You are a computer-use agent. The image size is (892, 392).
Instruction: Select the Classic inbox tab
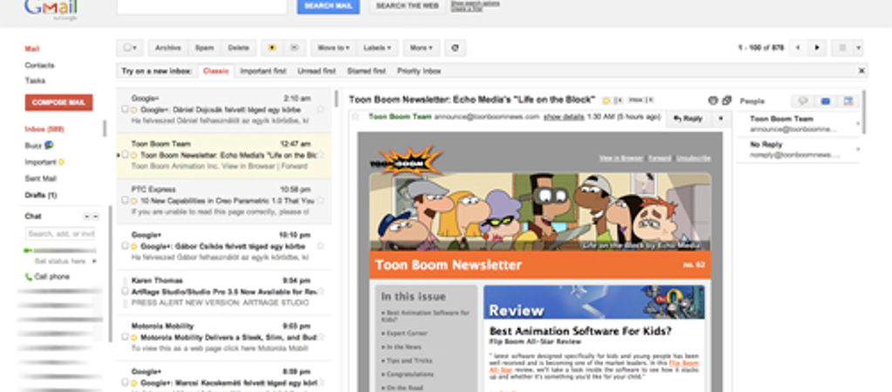pos(216,71)
